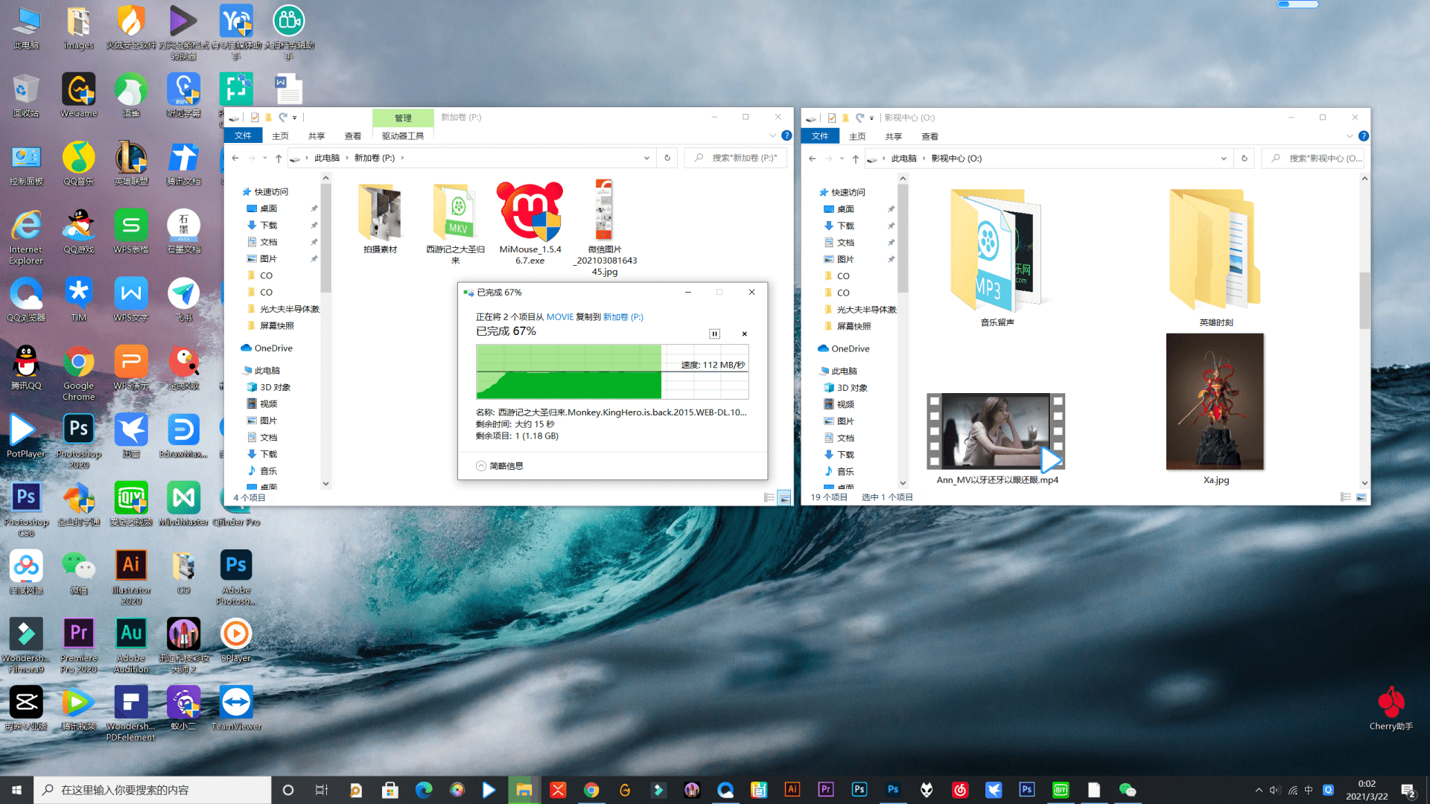Switch 影视中心 window to details view
The image size is (1430, 804).
click(x=1345, y=497)
